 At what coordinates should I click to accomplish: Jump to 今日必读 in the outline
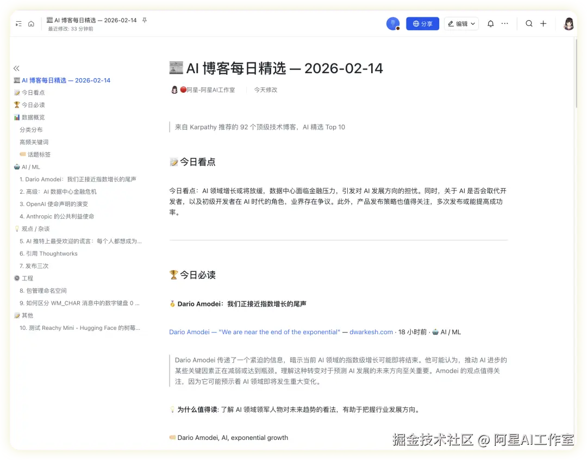tap(33, 105)
